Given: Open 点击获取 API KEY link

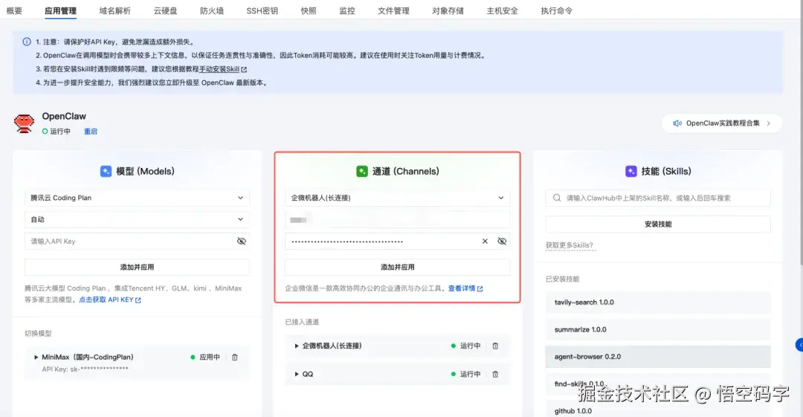Looking at the screenshot, I should (109, 300).
